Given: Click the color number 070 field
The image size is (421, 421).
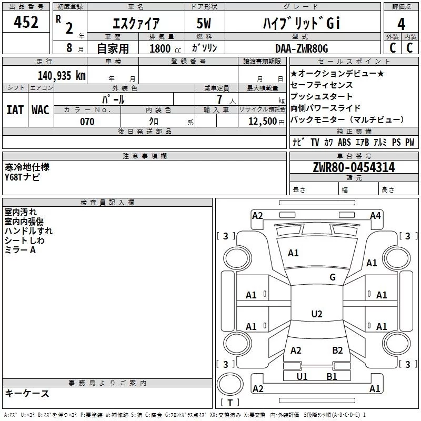Looking at the screenshot, I should tap(87, 122).
